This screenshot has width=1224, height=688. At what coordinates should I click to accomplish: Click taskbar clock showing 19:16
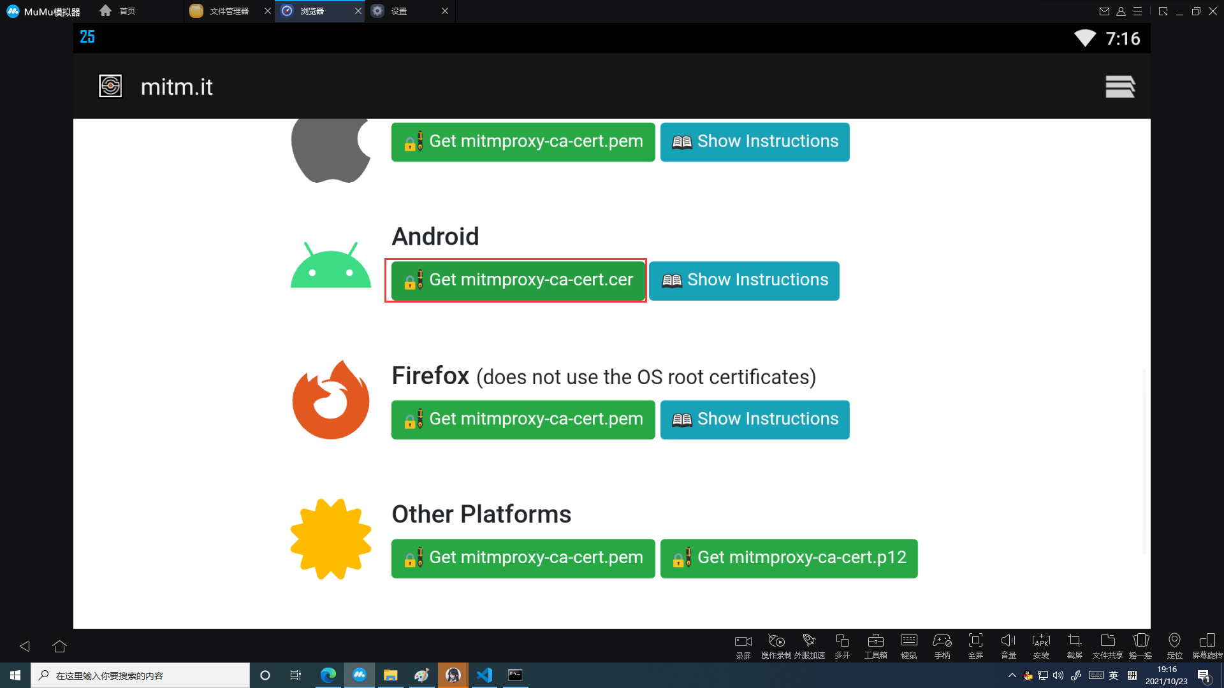(1167, 675)
